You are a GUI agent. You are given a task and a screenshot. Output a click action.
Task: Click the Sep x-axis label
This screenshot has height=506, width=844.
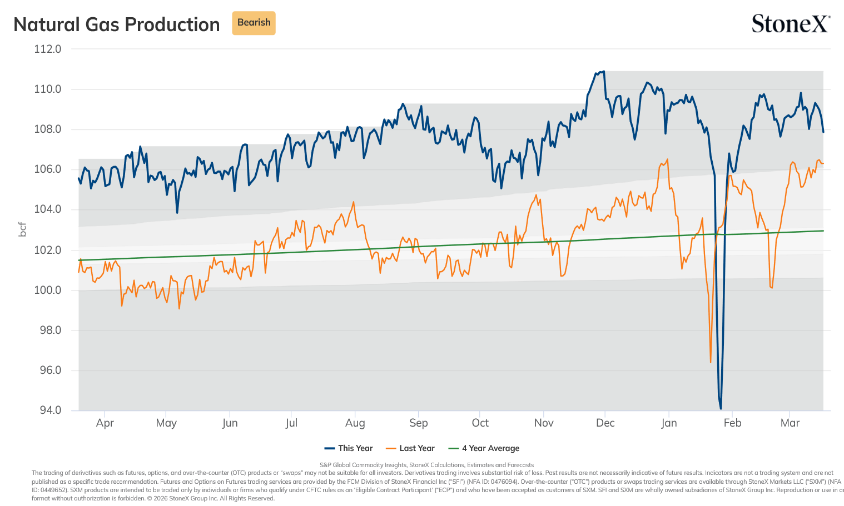pos(419,423)
